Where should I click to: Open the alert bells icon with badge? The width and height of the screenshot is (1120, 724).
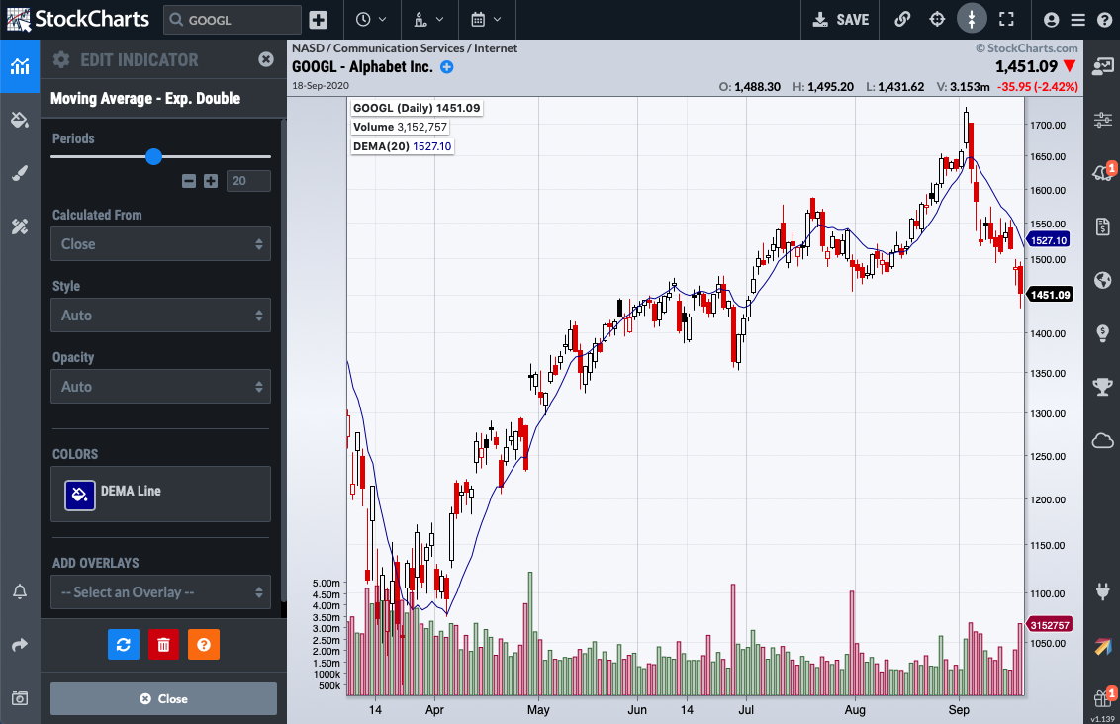click(1103, 172)
